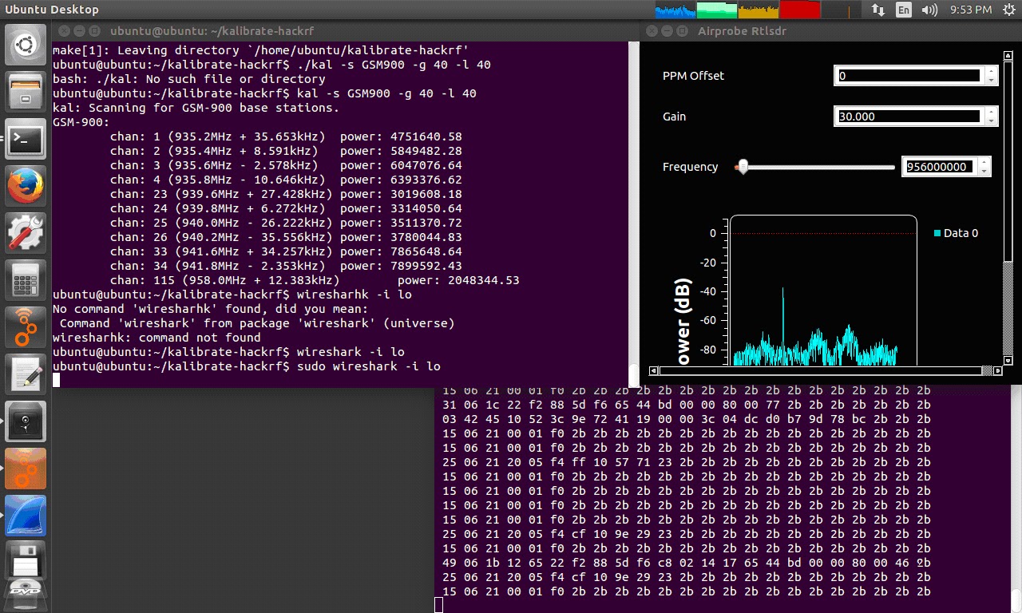
Task: Click the Airprobe scroll-up arrow
Action: pyautogui.click(x=1007, y=55)
